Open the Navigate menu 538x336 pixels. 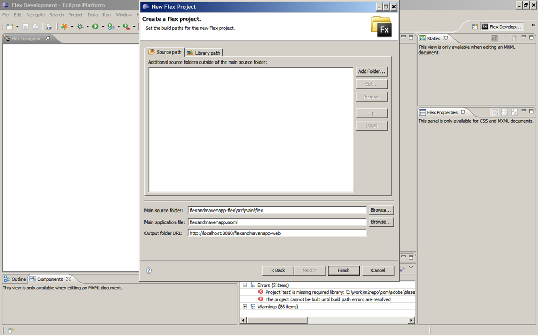(x=35, y=15)
